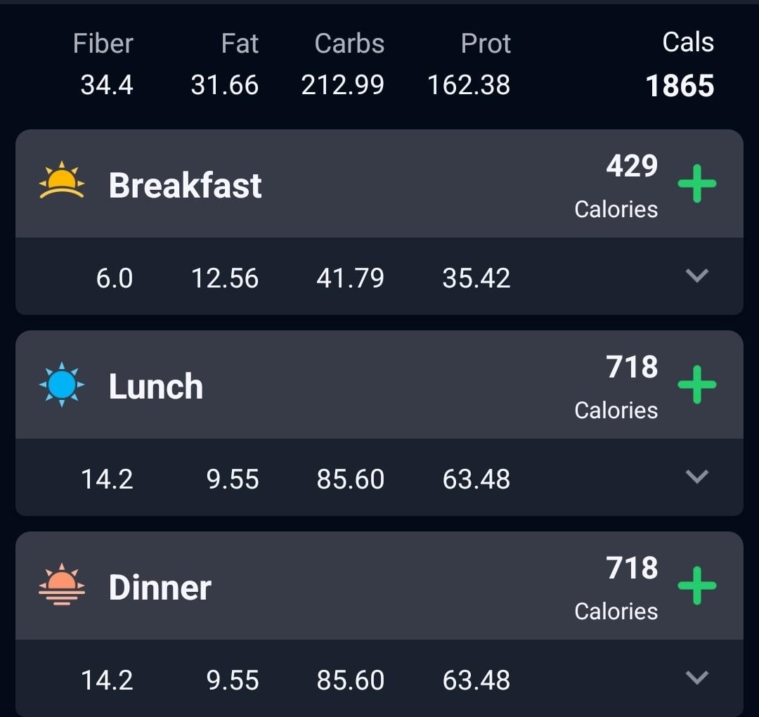
Task: Expand the Dinner details chevron
Action: point(697,678)
